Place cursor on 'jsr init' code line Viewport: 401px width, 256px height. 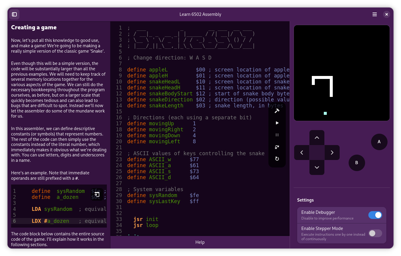pos(146,219)
